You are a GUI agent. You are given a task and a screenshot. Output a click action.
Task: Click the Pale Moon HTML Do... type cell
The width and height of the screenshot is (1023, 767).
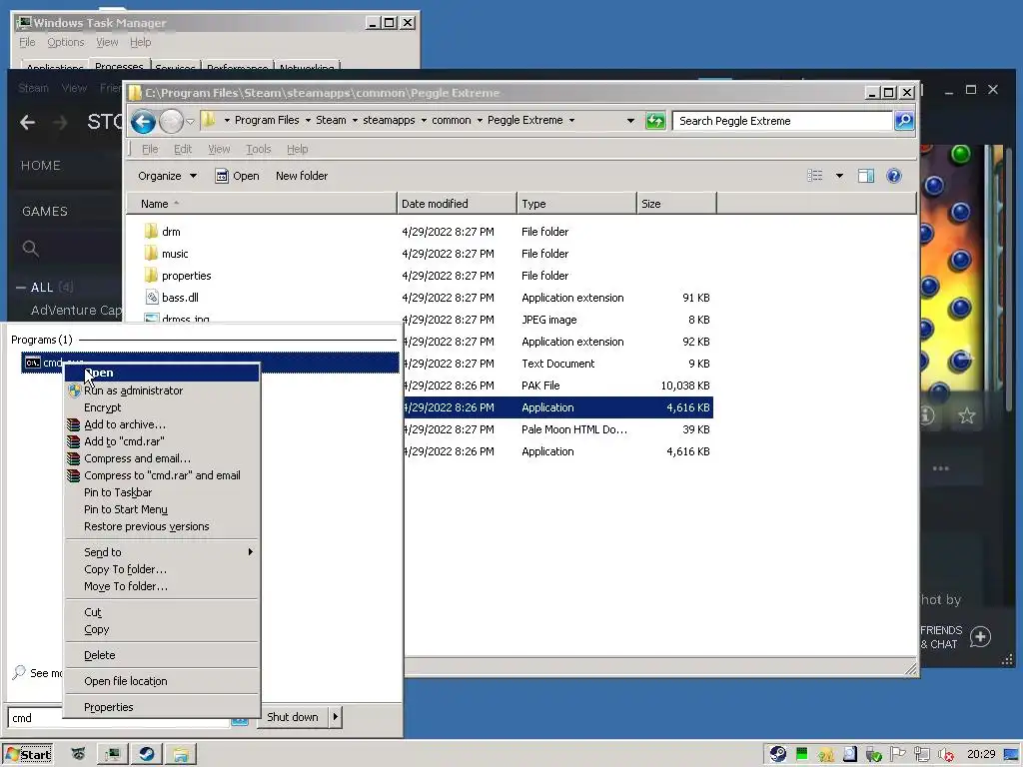click(x=574, y=429)
